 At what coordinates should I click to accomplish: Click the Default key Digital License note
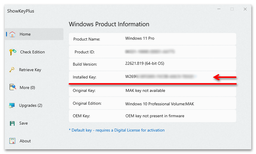[x=117, y=130]
